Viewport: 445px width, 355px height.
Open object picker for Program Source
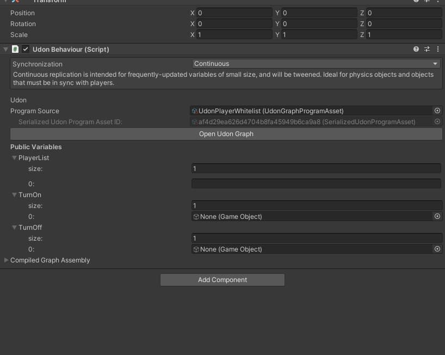pos(437,111)
